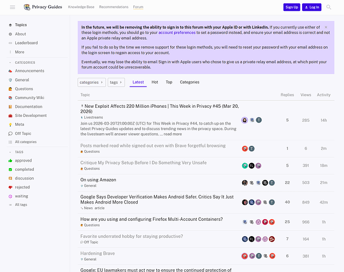Switch to the Top tab
This screenshot has height=272, width=344.
[169, 82]
